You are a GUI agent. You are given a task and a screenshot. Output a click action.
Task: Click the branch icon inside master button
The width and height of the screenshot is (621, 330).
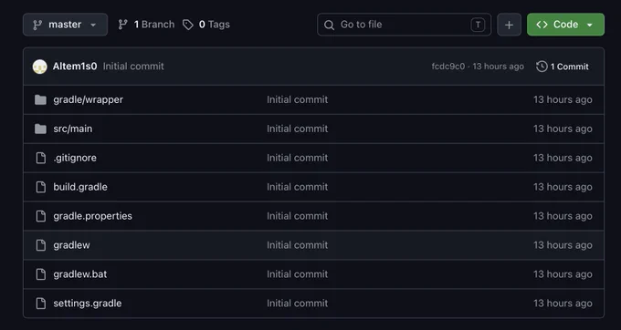(x=37, y=25)
